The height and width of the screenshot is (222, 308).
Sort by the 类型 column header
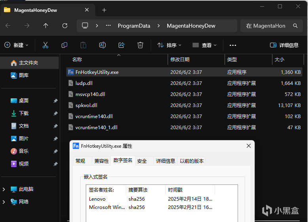coord(248,60)
